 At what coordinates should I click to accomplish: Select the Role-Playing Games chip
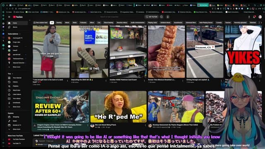[x=206, y=23]
